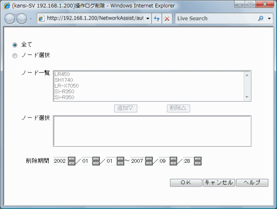Click the 削除△ remove button
This screenshot has width=277, height=209.
[x=178, y=108]
